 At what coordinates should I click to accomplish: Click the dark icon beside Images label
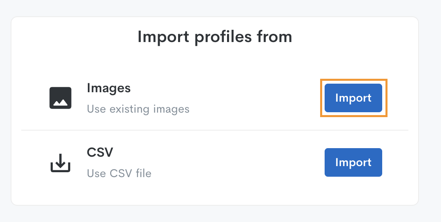click(x=60, y=98)
